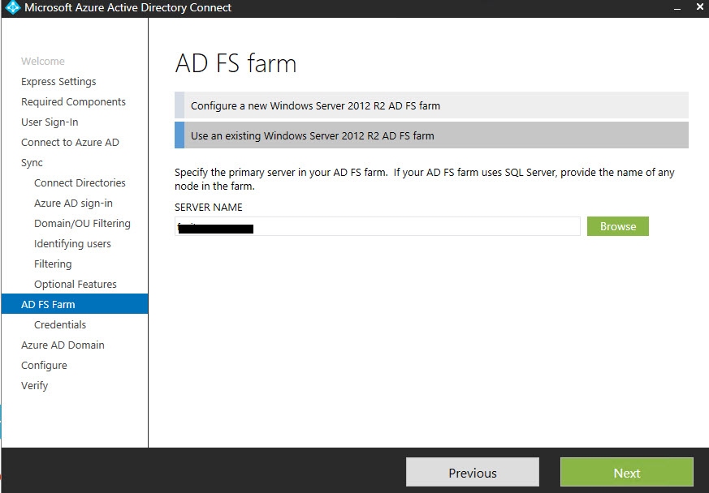
Task: Select the highlighted AD FS Farm step
Action: click(x=48, y=305)
